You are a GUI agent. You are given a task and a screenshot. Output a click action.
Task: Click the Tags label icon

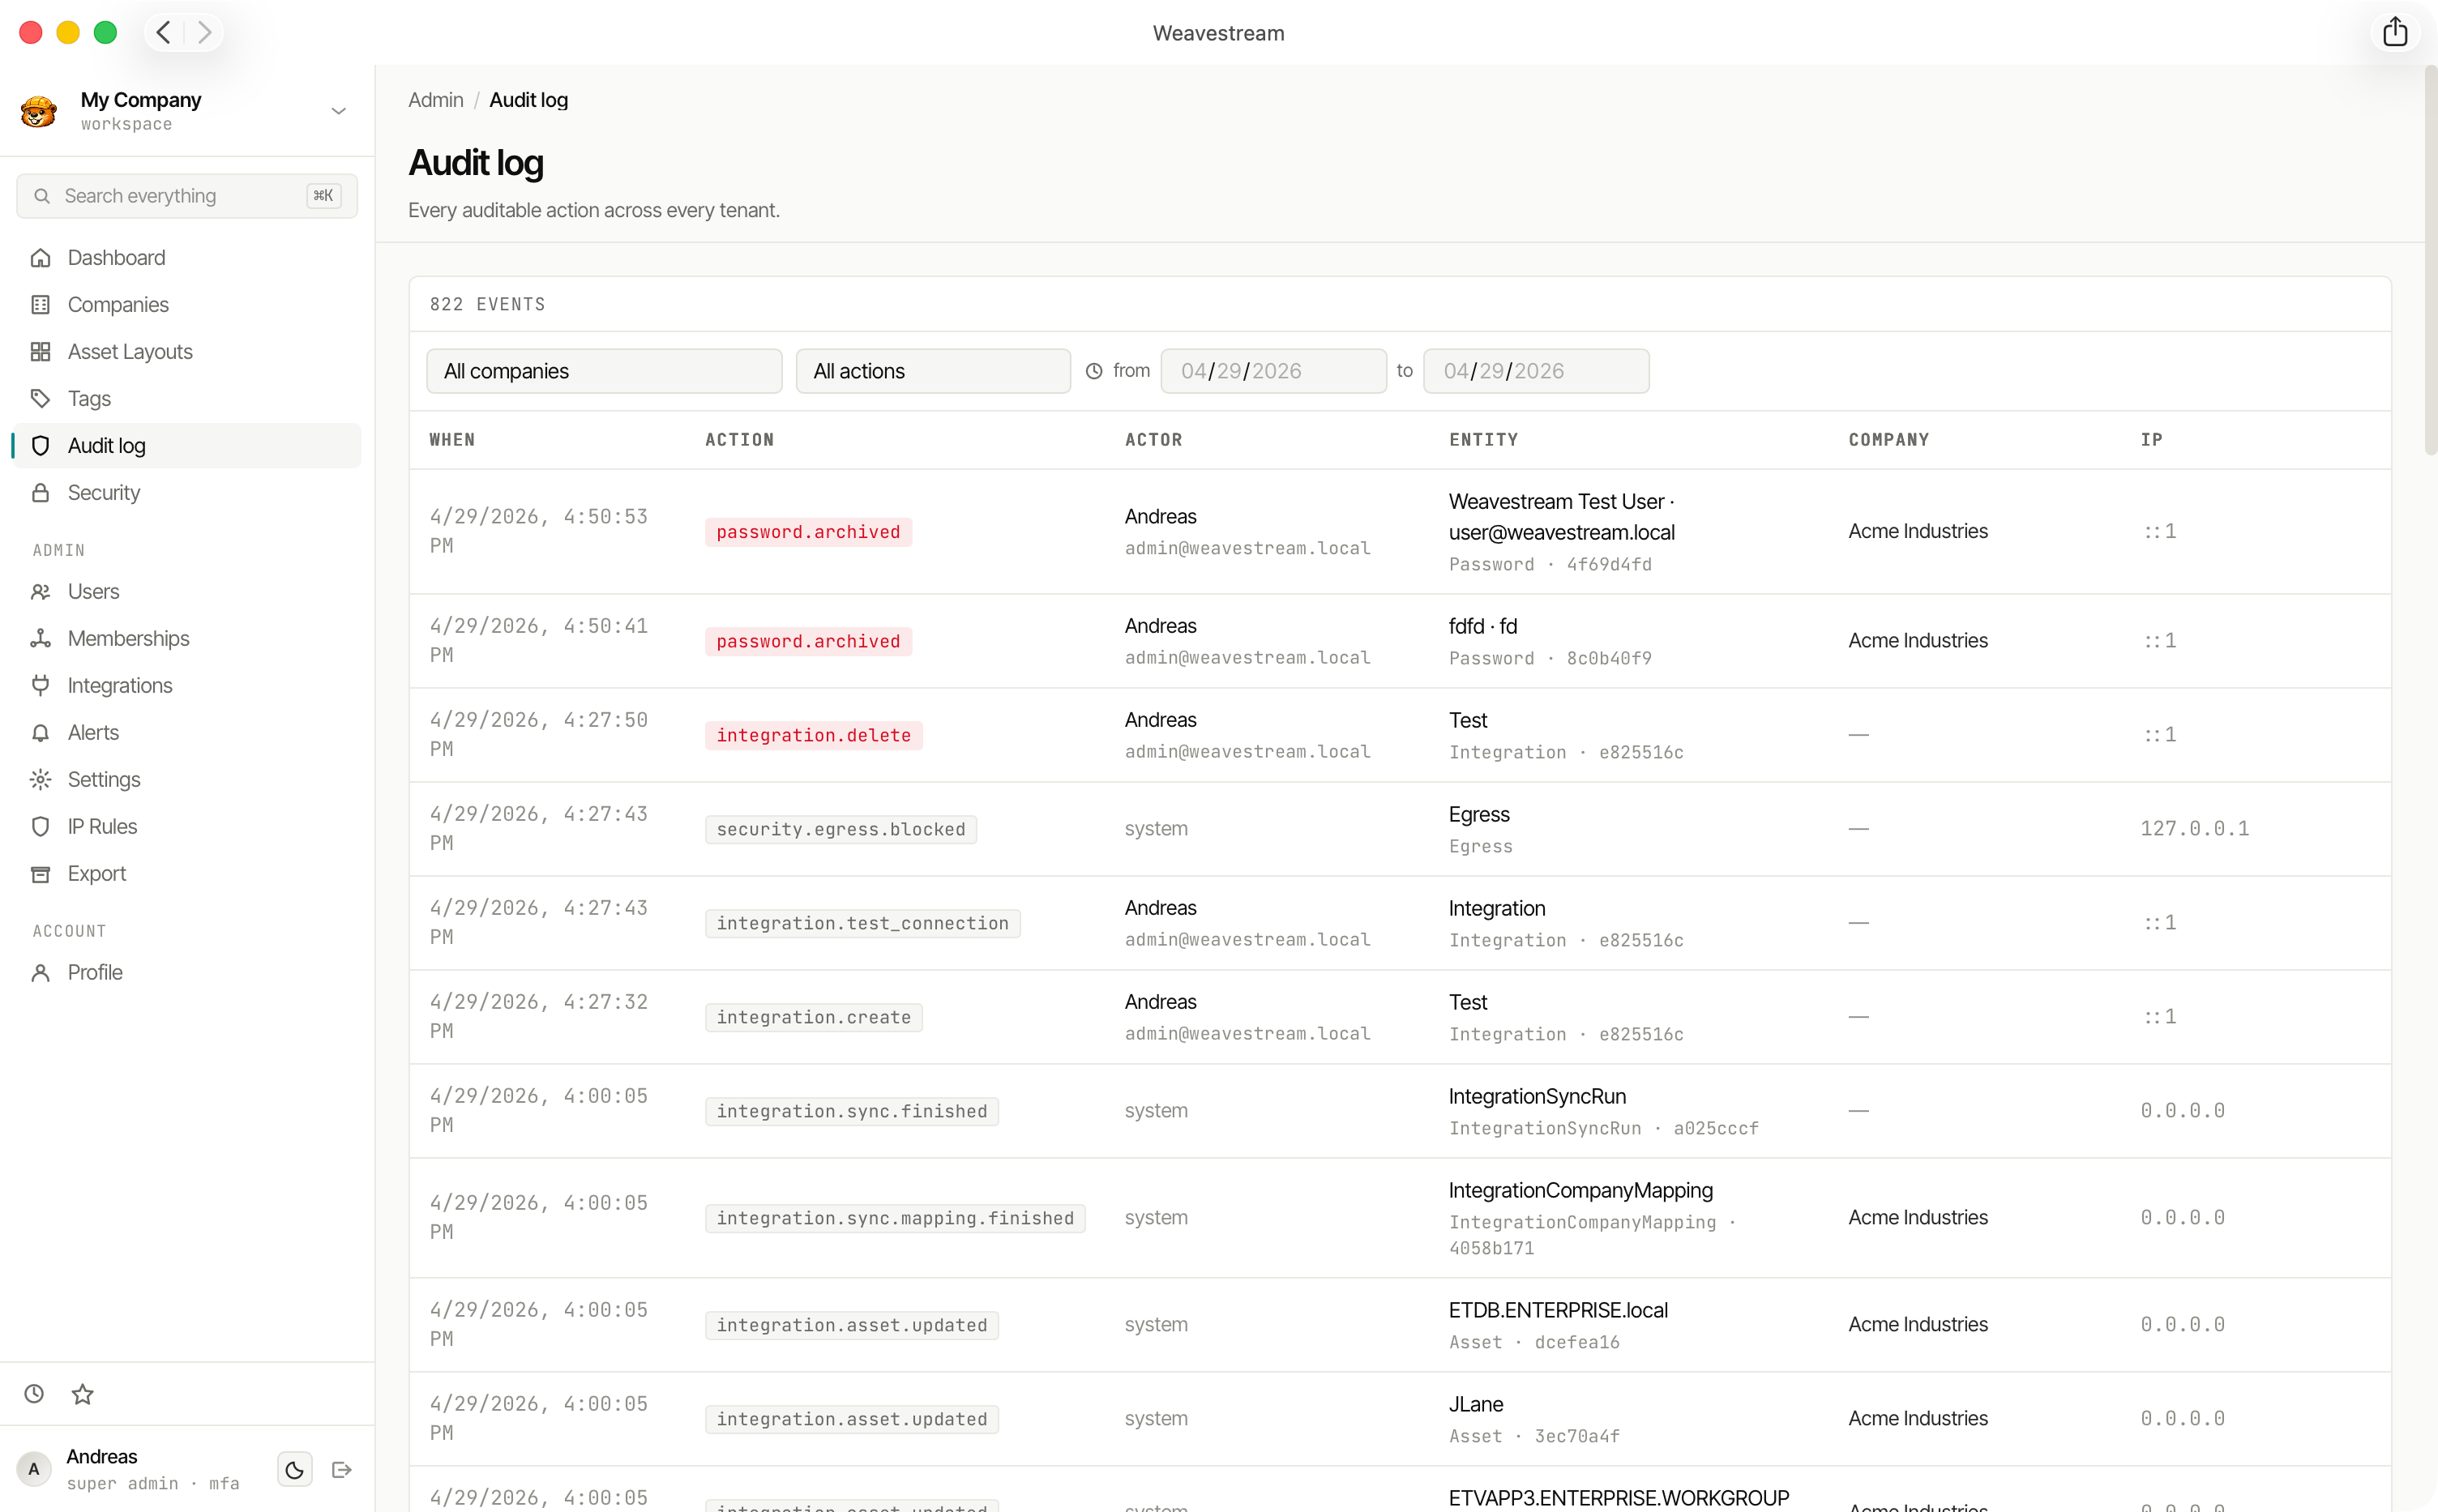pos(40,399)
